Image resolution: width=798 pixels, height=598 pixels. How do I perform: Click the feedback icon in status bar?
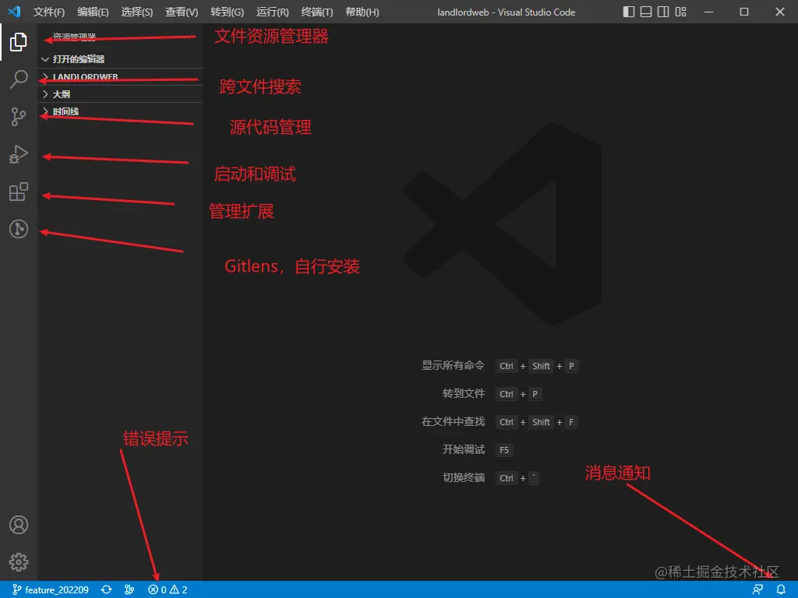(757, 590)
